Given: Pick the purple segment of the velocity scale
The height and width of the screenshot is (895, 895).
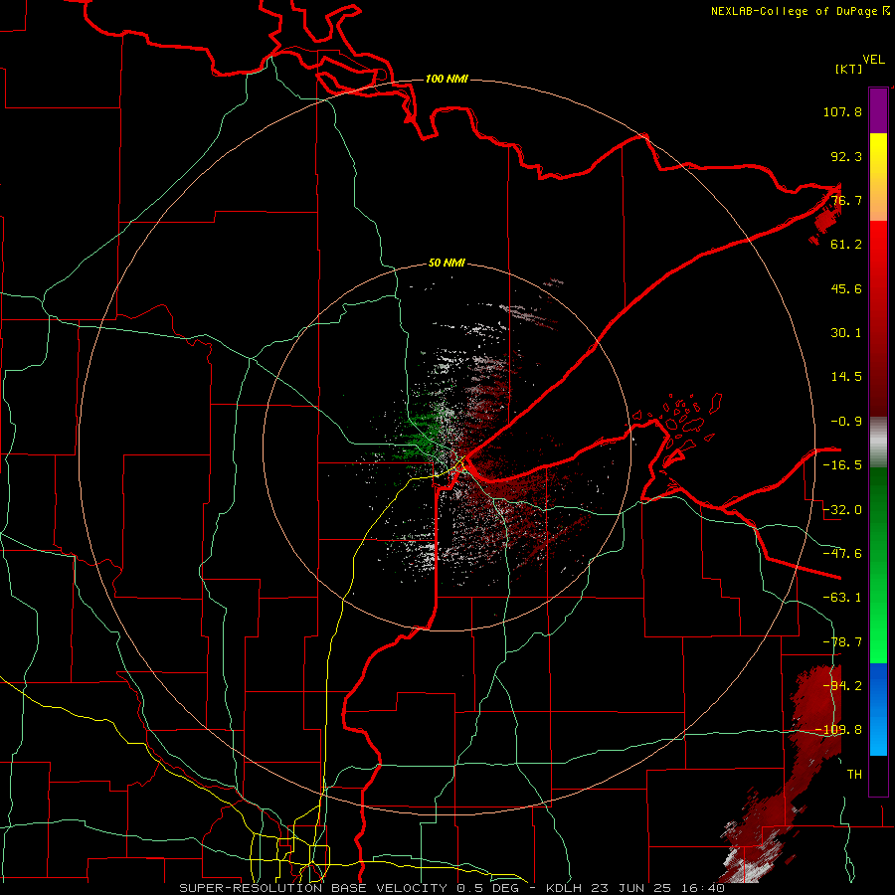Looking at the screenshot, I should 878,110.
